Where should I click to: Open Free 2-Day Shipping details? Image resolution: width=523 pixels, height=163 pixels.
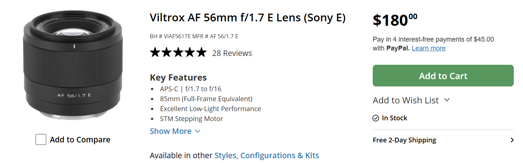click(404, 140)
